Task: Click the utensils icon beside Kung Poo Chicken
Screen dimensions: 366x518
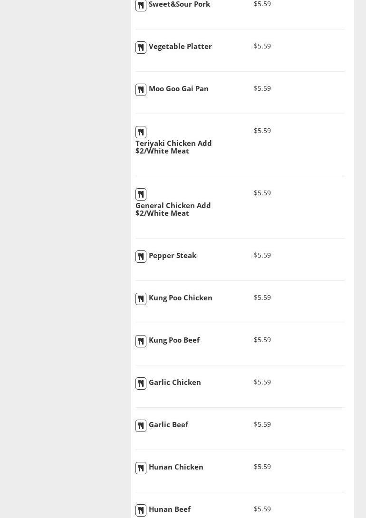Action: [x=141, y=299]
